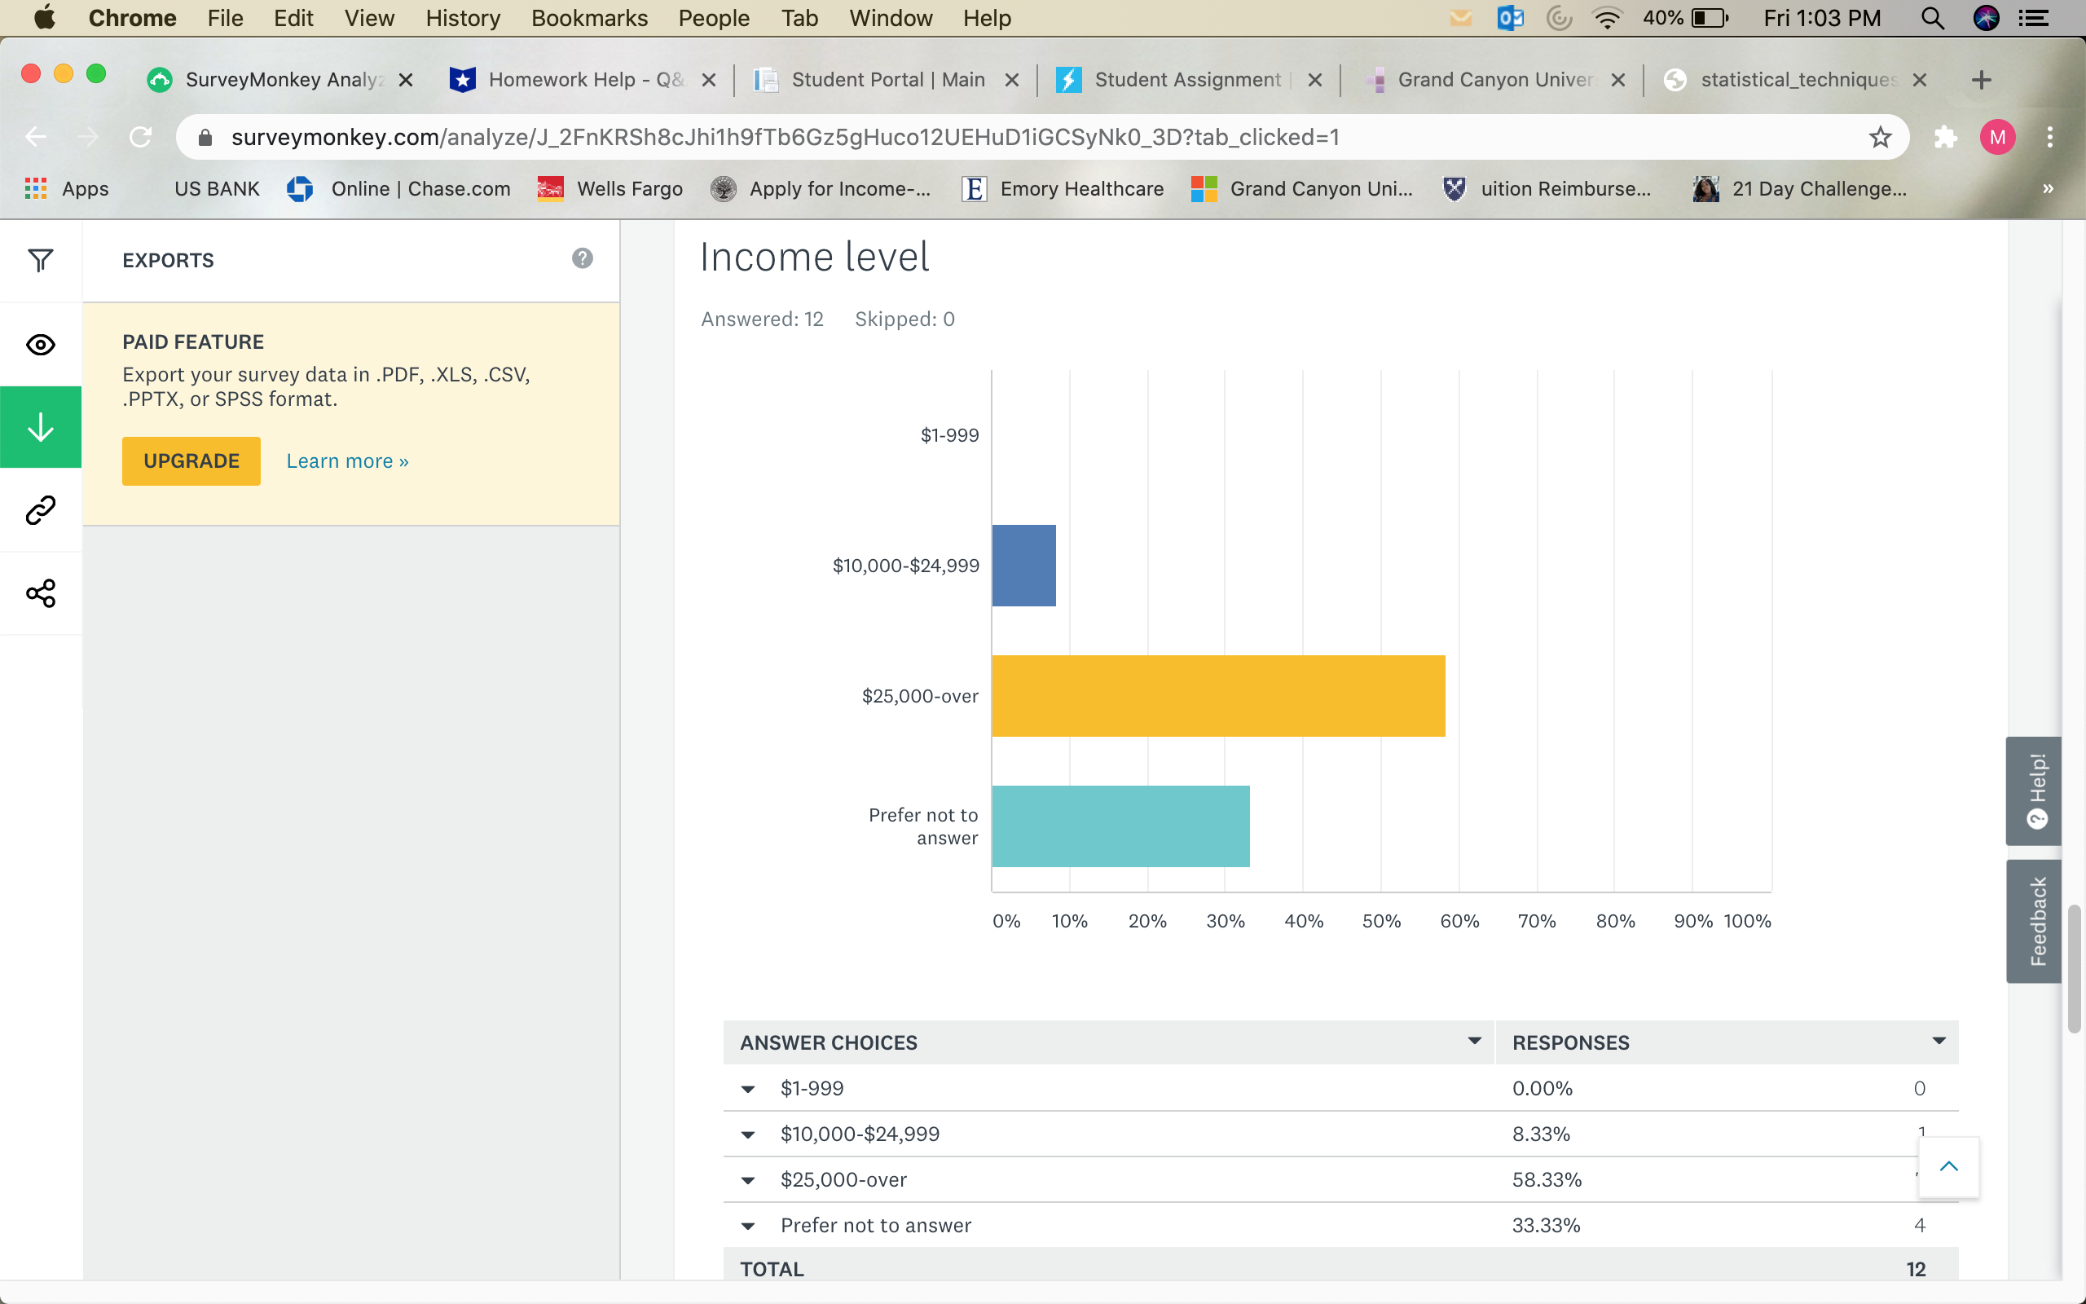Open the Exports download arrow icon
The width and height of the screenshot is (2086, 1304).
tap(41, 427)
